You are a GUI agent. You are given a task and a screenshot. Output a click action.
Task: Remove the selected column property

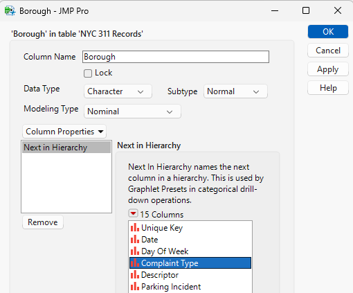(43, 222)
